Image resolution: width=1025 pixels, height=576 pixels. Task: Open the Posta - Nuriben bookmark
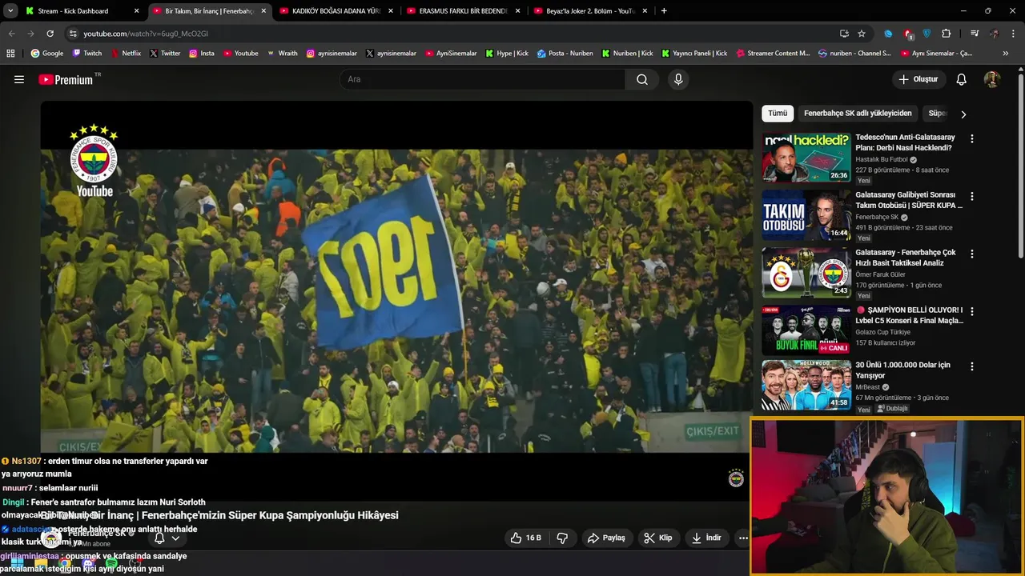(565, 54)
